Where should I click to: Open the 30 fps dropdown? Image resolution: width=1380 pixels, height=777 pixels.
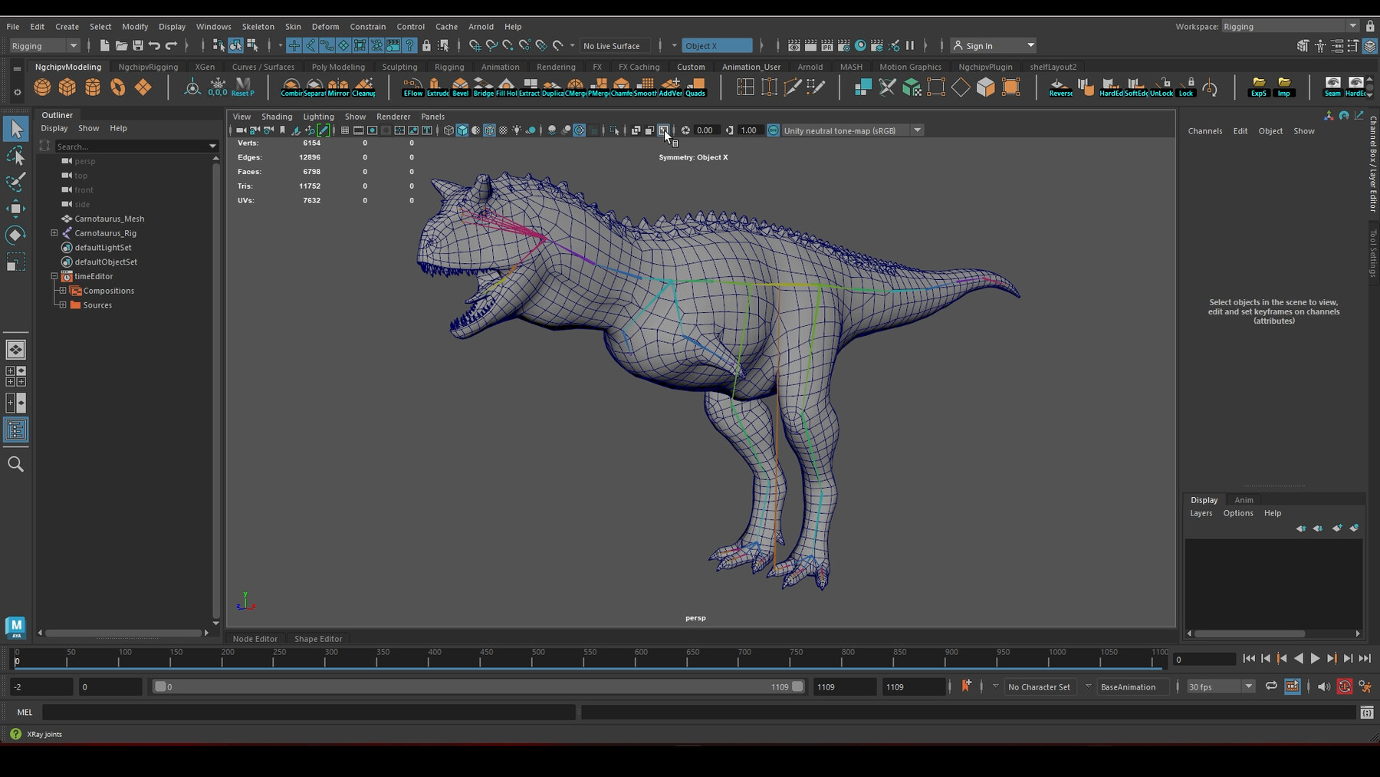tap(1220, 686)
